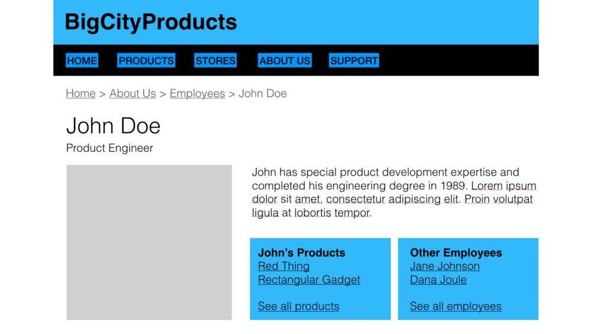The height and width of the screenshot is (334, 591).
Task: Open the Employees breadcrumb link
Action: (197, 93)
